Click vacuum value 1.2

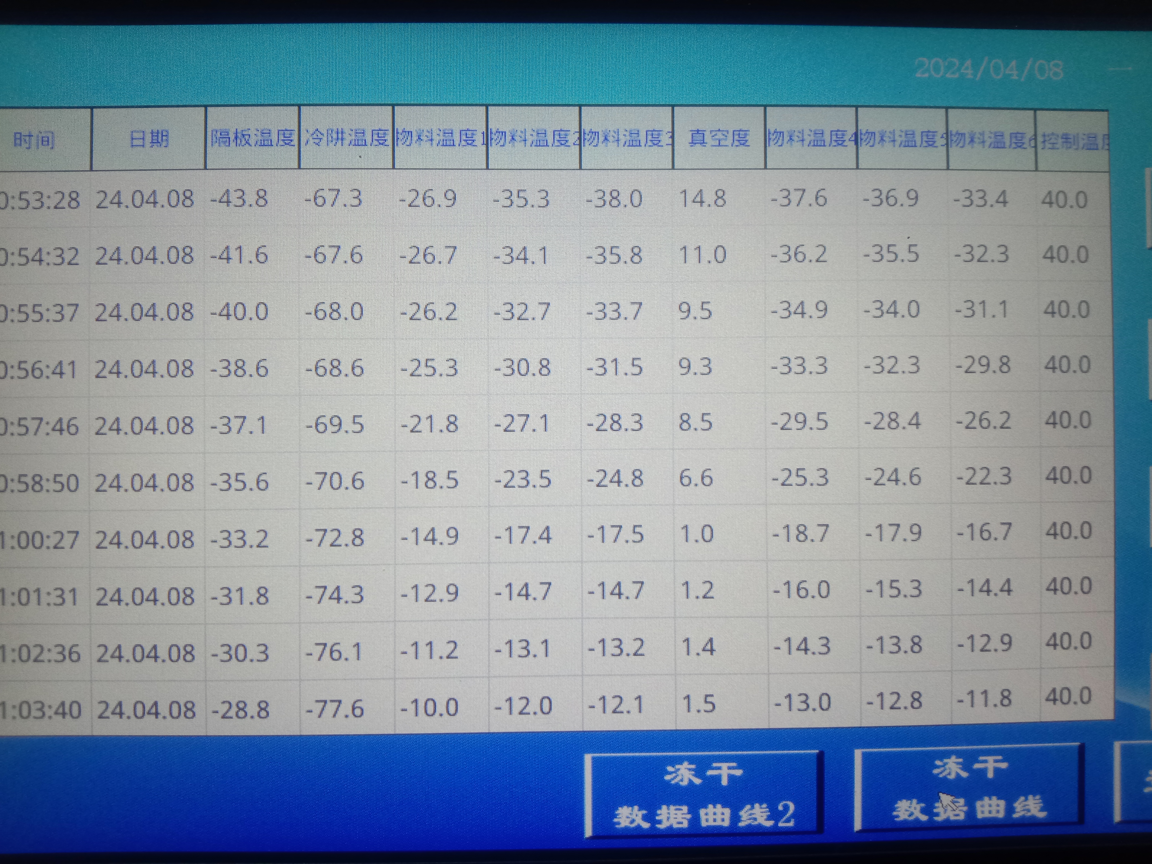pyautogui.click(x=697, y=591)
